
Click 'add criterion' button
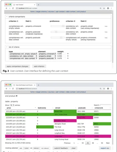click(x=39, y=66)
